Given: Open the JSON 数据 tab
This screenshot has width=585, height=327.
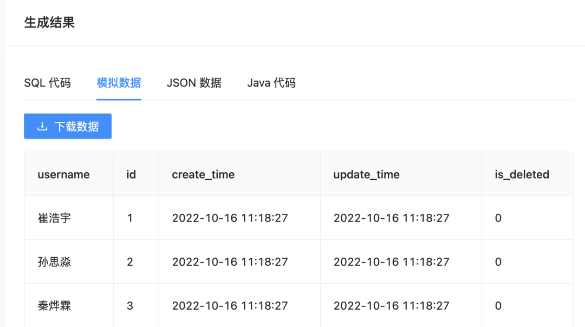Looking at the screenshot, I should 194,83.
